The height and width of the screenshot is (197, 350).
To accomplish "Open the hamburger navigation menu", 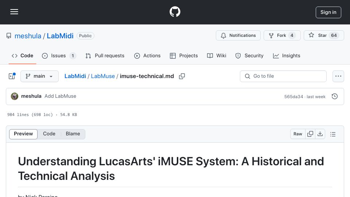I will point(14,12).
